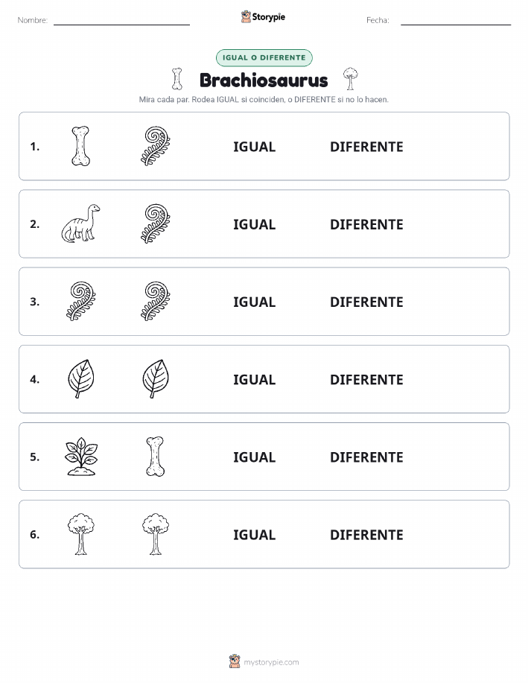Click the Nombre input line
528x683 pixels.
[x=121, y=25]
